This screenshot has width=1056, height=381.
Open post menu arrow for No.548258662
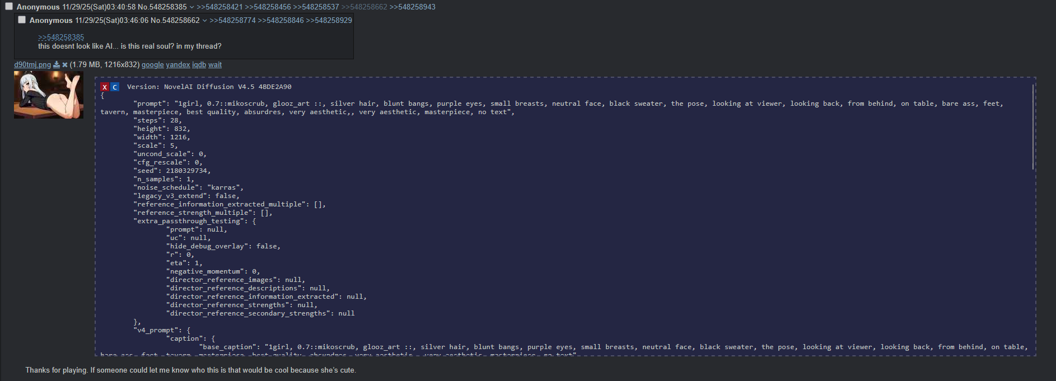pos(205,20)
